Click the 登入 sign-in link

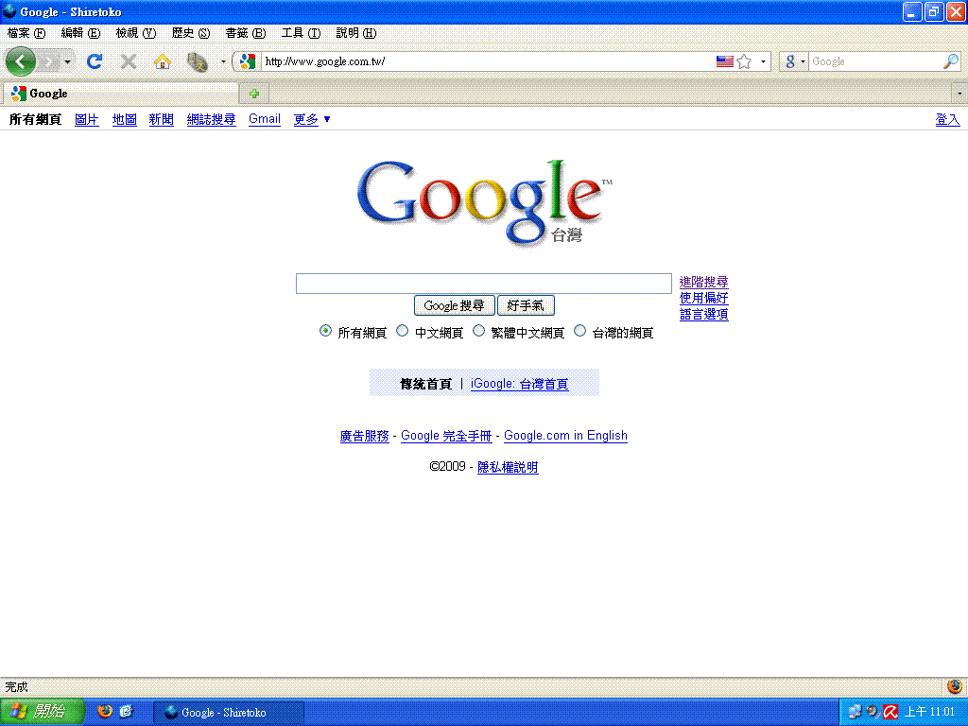pyautogui.click(x=947, y=119)
